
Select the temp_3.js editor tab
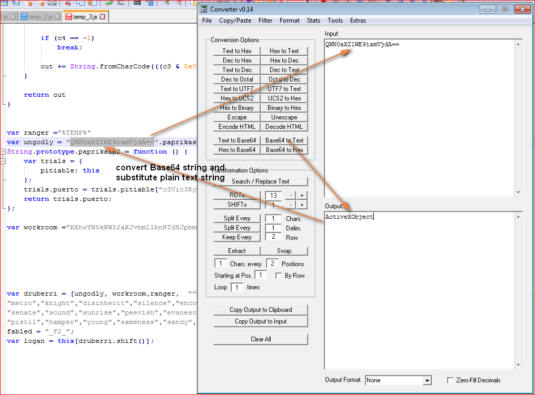pyautogui.click(x=85, y=17)
